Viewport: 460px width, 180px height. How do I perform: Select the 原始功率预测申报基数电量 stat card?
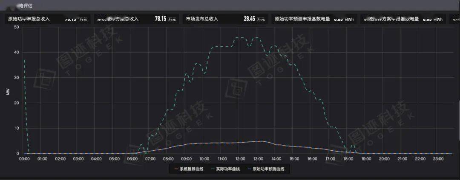tap(314, 19)
